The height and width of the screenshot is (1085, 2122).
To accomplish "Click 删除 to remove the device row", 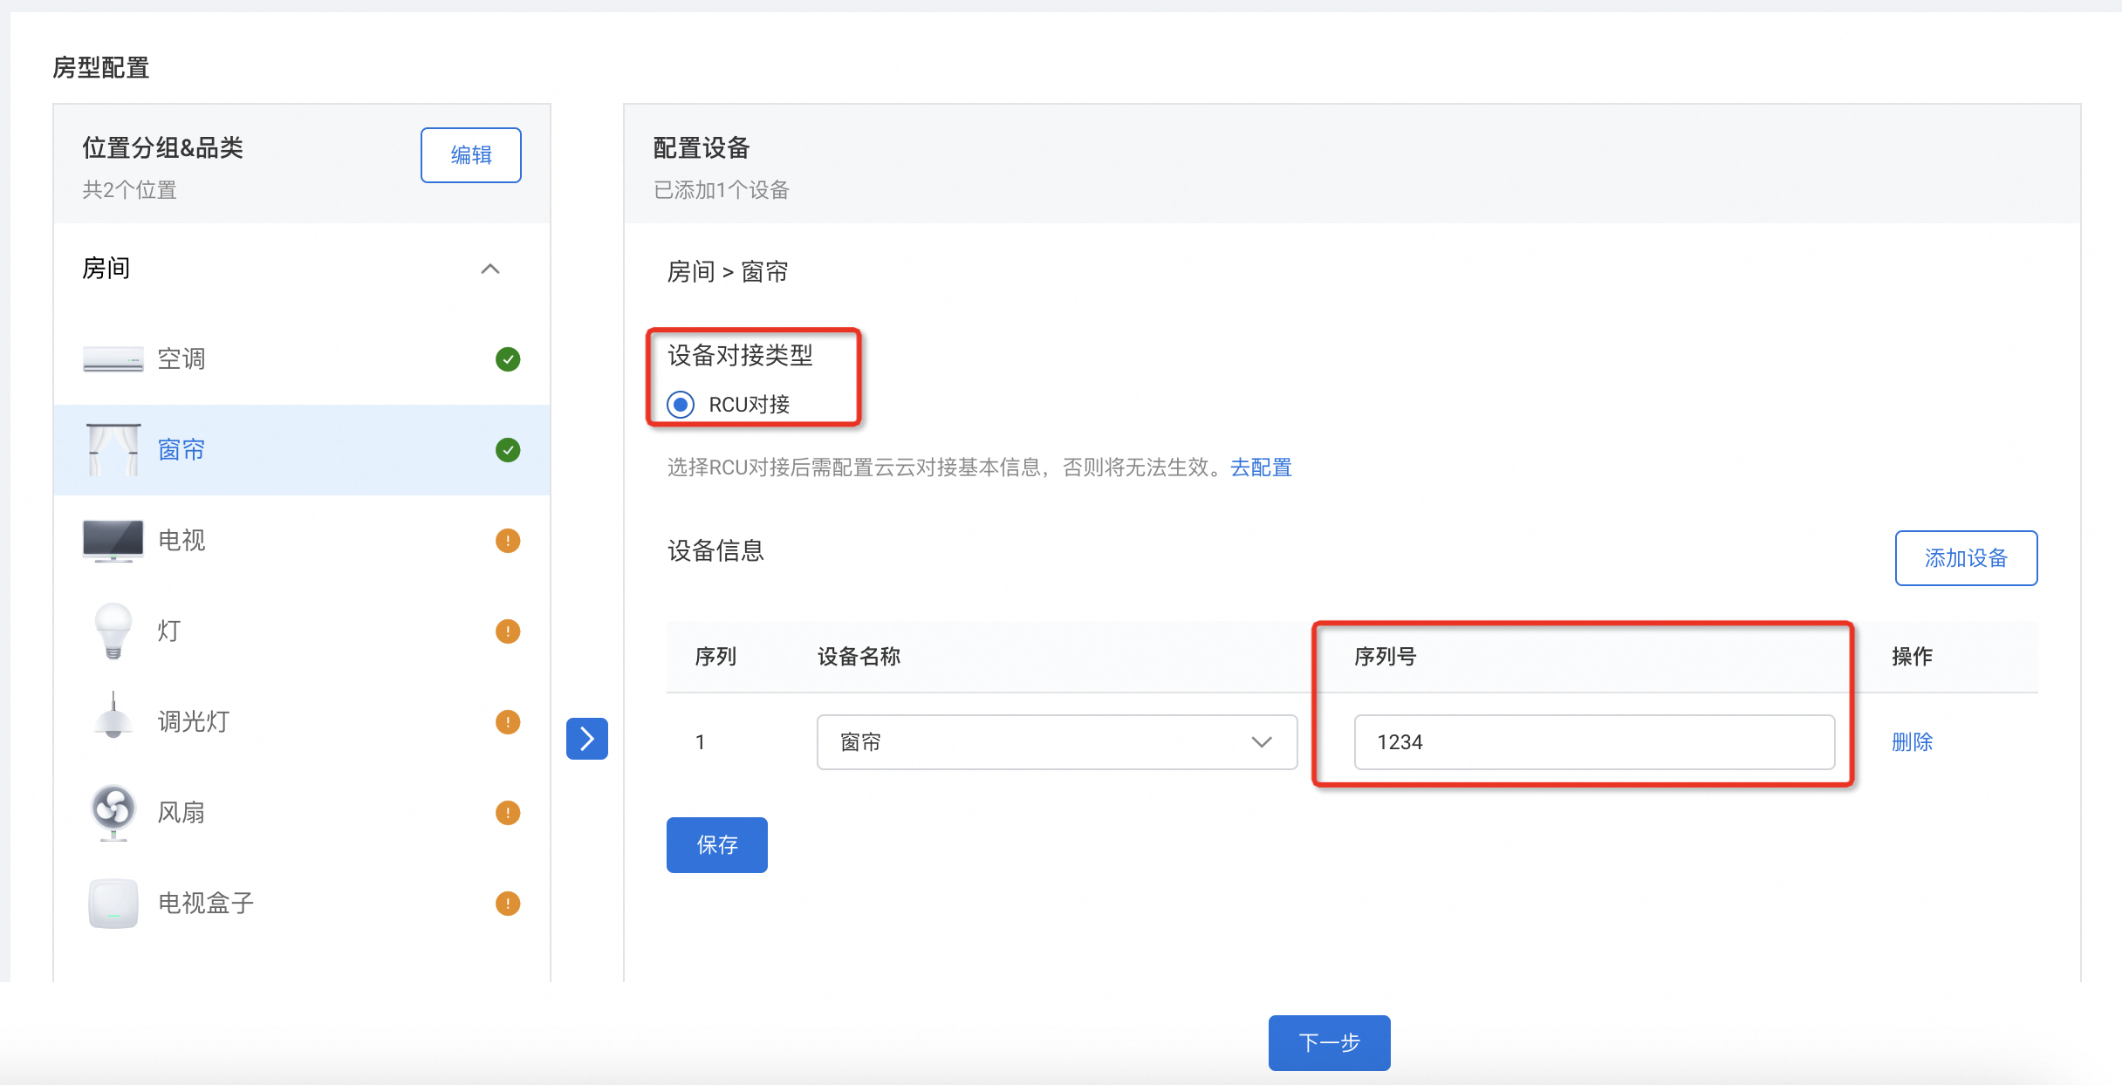I will tap(1912, 742).
